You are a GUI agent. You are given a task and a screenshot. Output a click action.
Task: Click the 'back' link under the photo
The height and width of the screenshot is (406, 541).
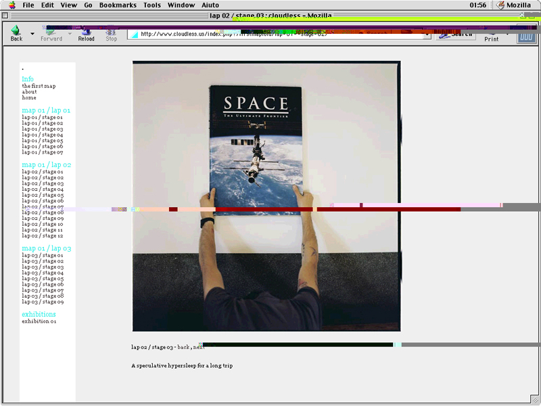183,347
